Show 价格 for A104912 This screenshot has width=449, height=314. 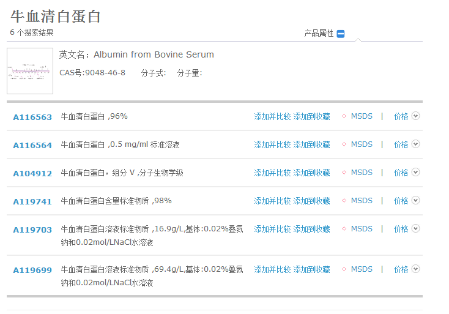click(x=401, y=173)
